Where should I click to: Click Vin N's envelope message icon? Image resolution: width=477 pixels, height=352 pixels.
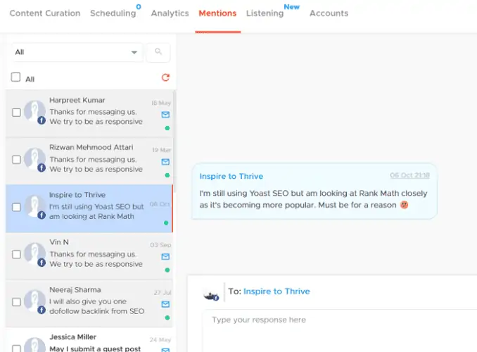coord(165,257)
